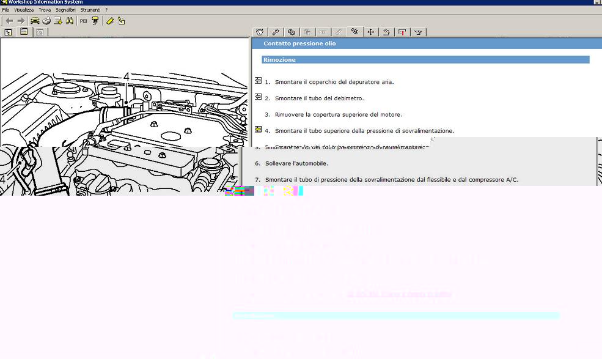Viewport: 602px width, 359px height.
Task: Click the PIOI toolbar button
Action: point(83,21)
